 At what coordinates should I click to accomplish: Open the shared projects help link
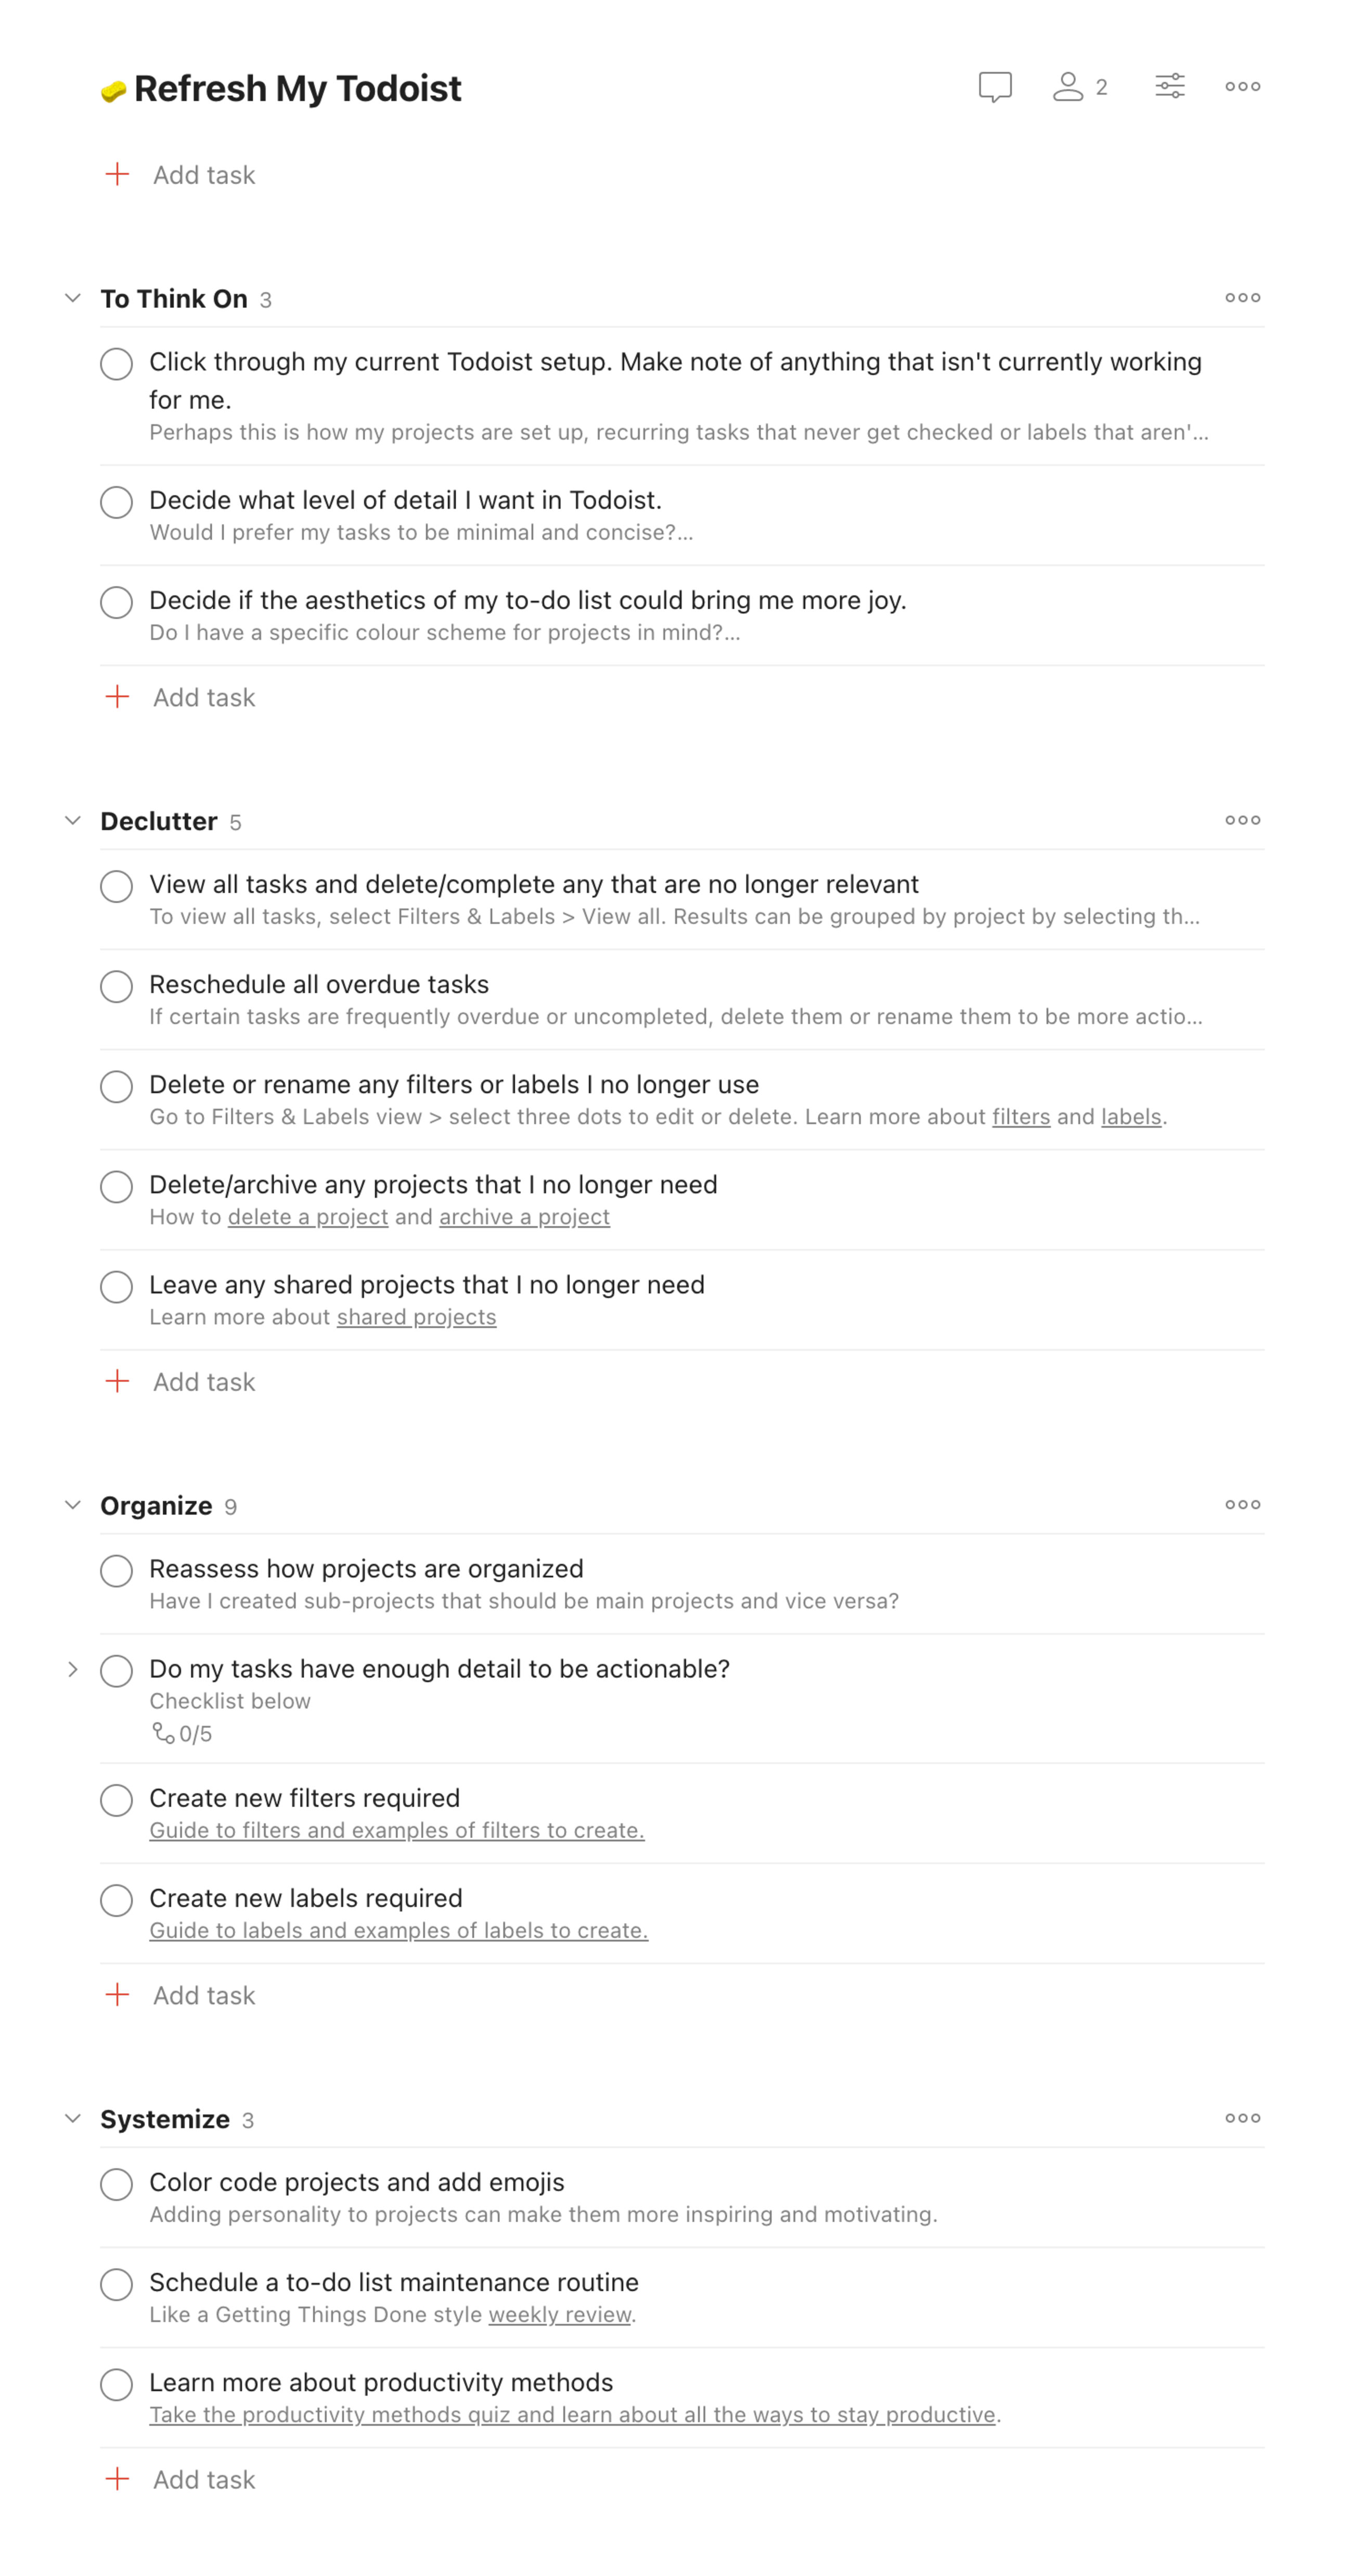[x=416, y=1317]
